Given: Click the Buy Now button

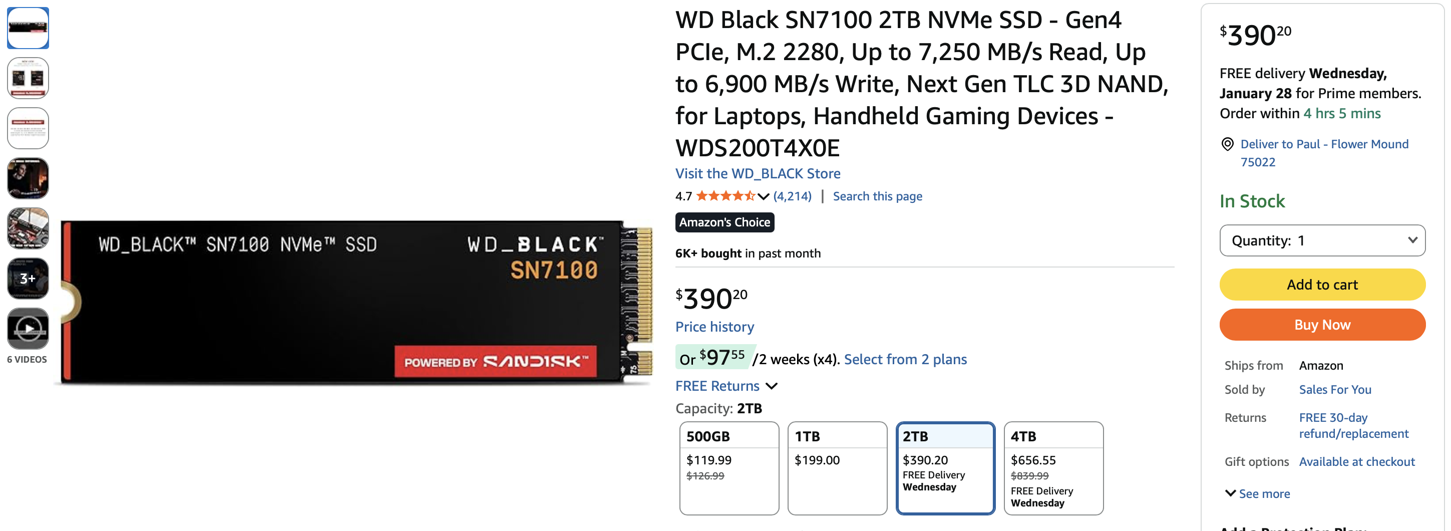Looking at the screenshot, I should [x=1321, y=325].
